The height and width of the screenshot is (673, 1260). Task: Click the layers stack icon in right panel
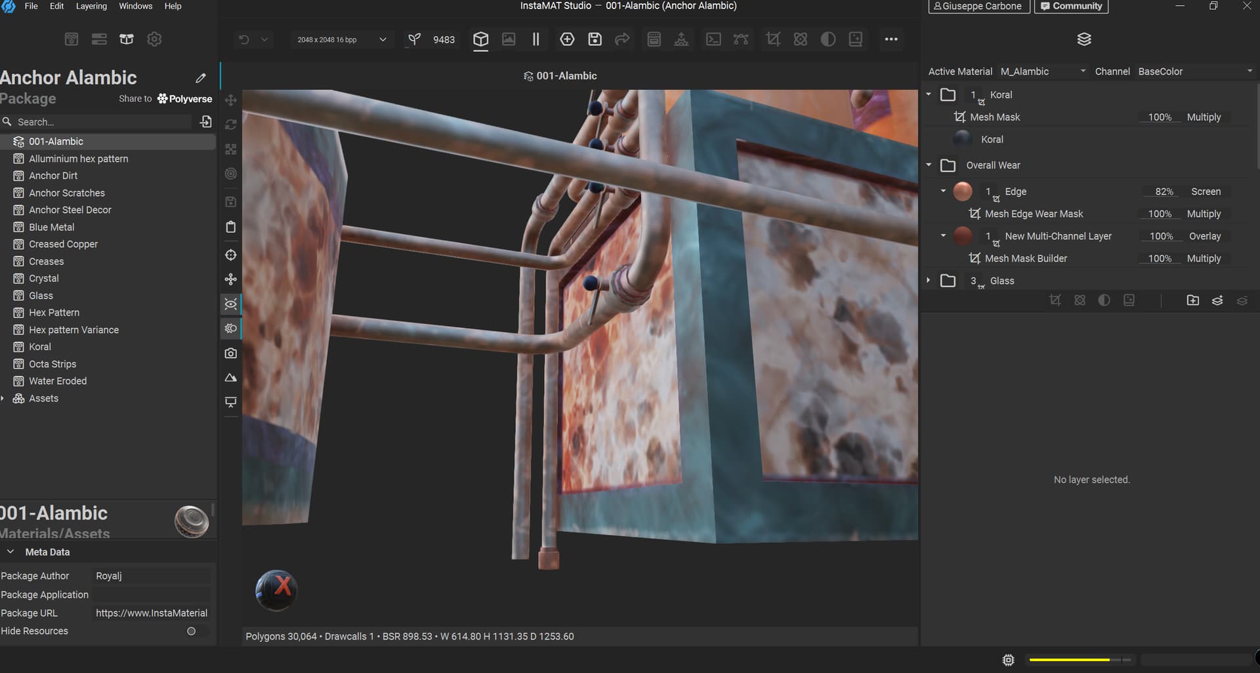(x=1083, y=39)
